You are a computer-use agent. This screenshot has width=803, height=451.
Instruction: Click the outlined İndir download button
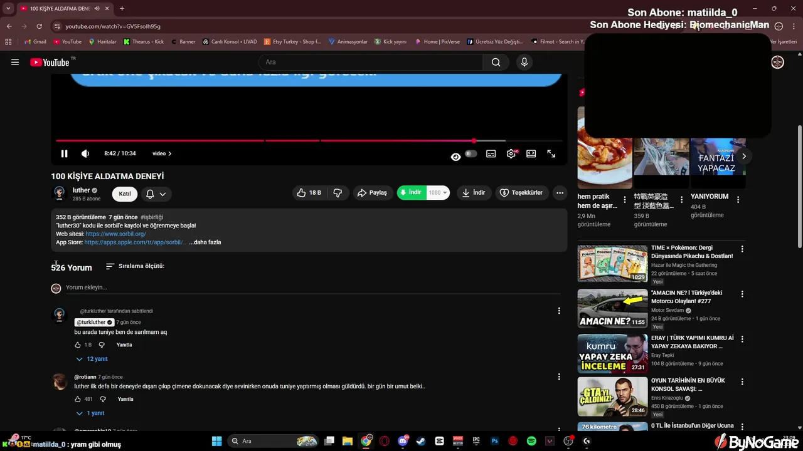point(474,193)
